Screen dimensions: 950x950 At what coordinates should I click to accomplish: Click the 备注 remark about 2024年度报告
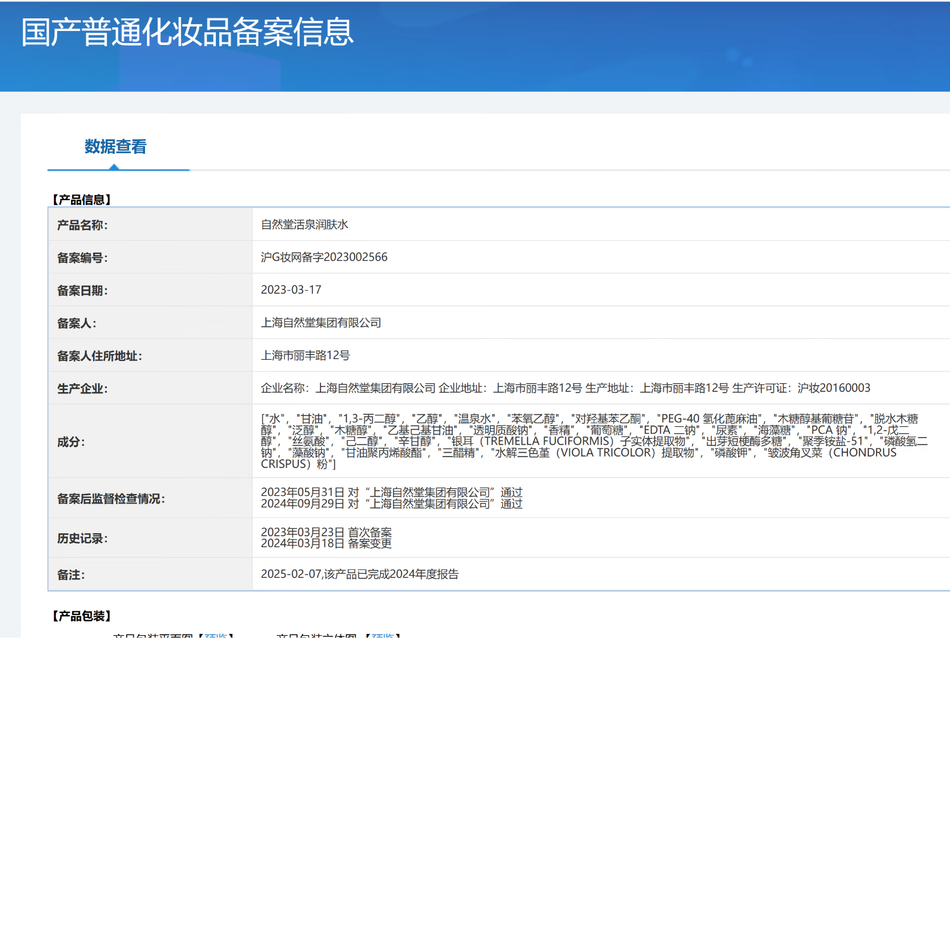point(360,574)
